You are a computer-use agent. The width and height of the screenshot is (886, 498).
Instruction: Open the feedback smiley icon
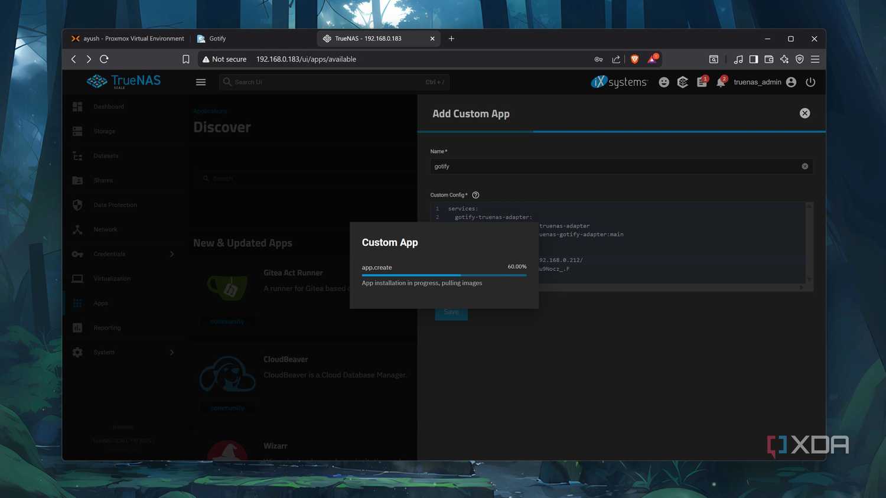click(x=664, y=82)
